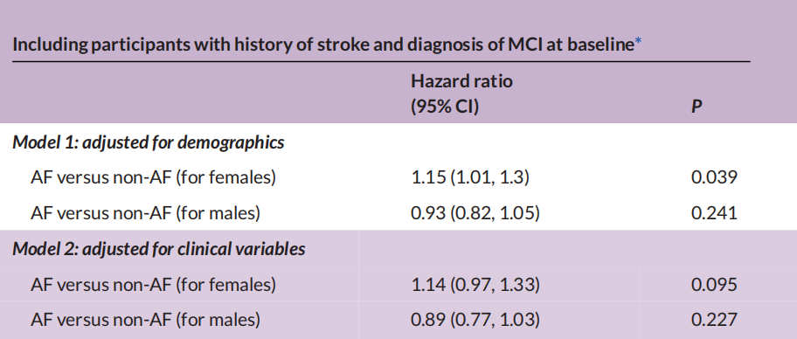Click the P column header

pyautogui.click(x=697, y=107)
